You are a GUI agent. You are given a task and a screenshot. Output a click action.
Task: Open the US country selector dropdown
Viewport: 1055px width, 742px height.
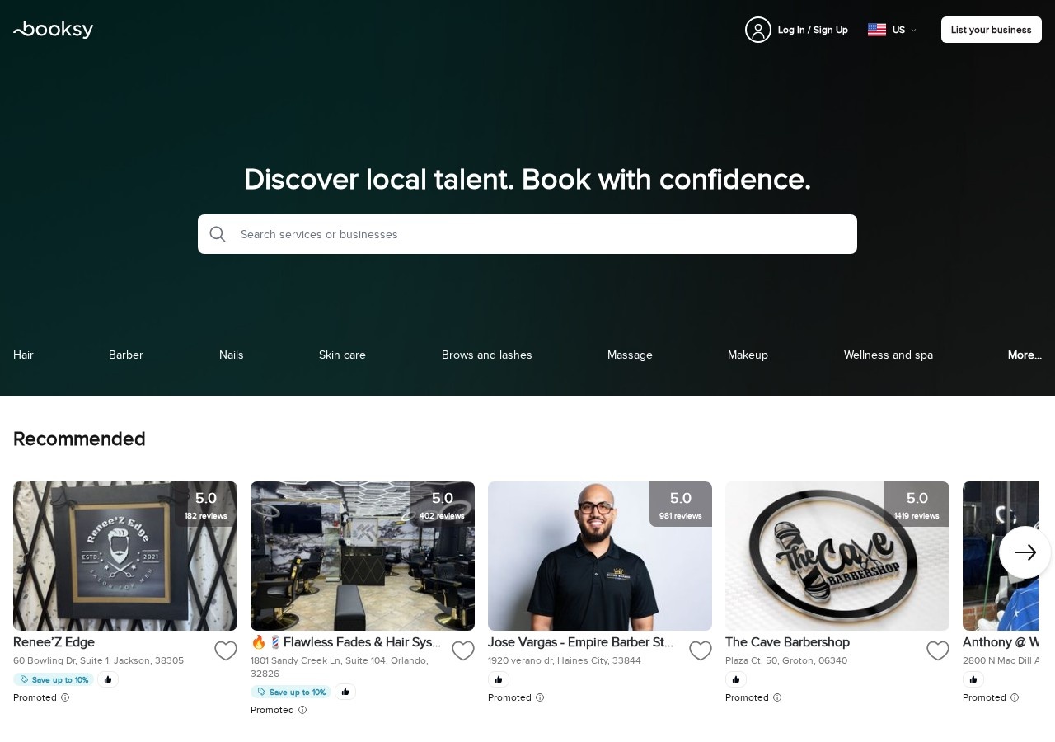(x=893, y=30)
